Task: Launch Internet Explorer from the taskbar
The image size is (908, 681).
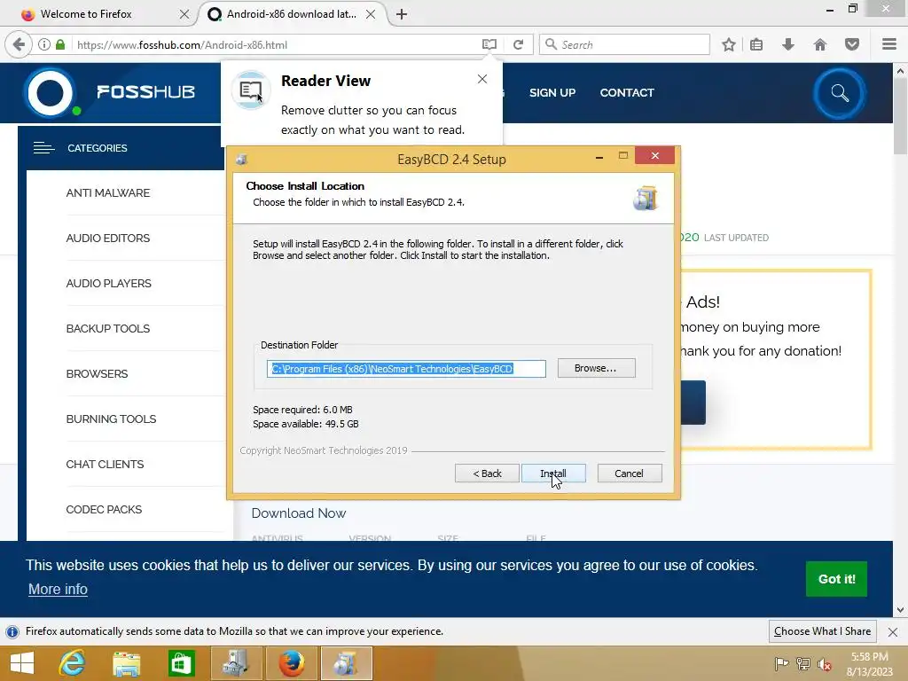Action: pos(73,663)
